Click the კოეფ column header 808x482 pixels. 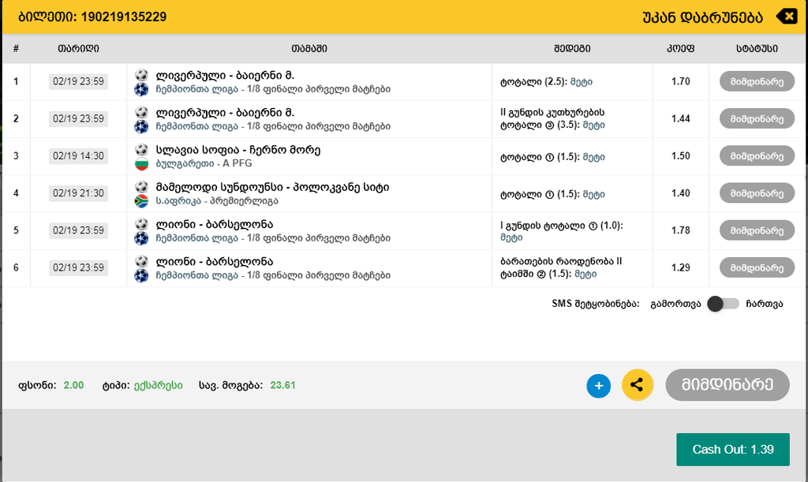681,48
